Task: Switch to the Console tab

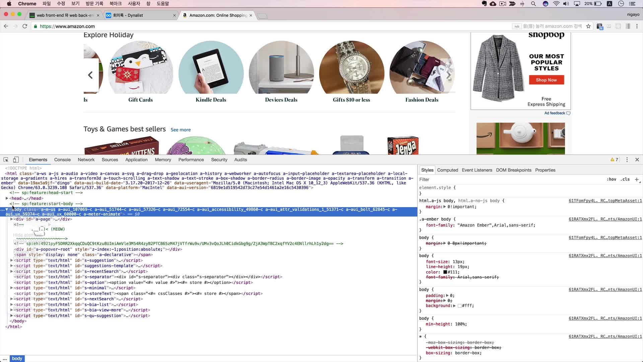Action: pyautogui.click(x=62, y=160)
